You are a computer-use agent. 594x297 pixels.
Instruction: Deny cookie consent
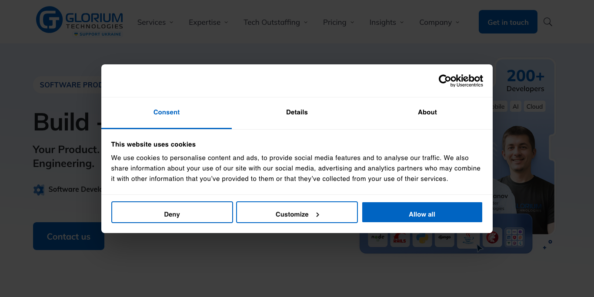(172, 214)
